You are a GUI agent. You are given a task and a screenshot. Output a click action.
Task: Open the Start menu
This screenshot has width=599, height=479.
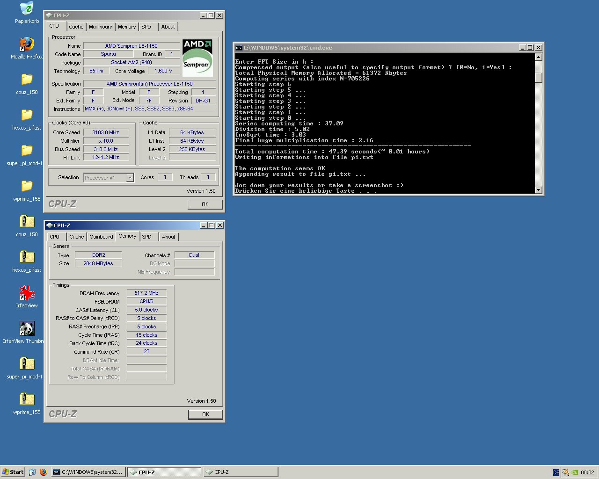[13, 472]
